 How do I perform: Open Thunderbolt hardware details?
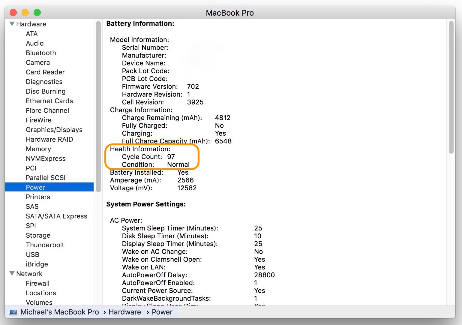(x=45, y=245)
